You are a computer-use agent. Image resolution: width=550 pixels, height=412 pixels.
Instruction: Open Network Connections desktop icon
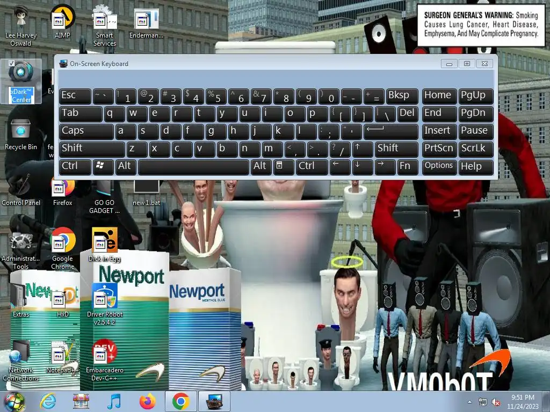pos(21,360)
